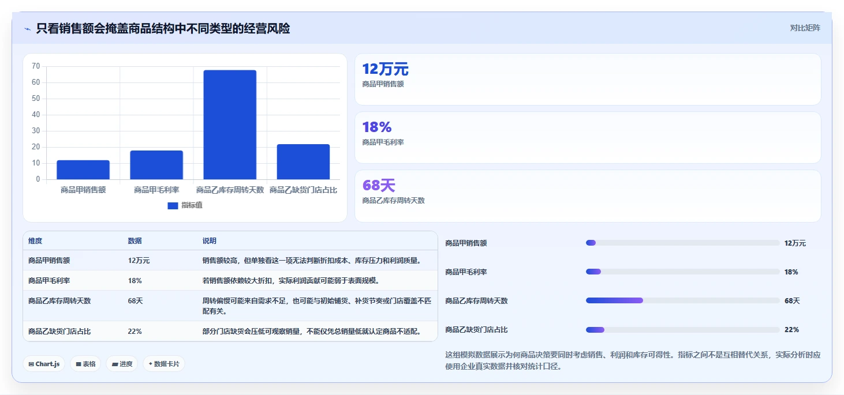Click the 商品甲销售额 progress bar

coord(683,243)
